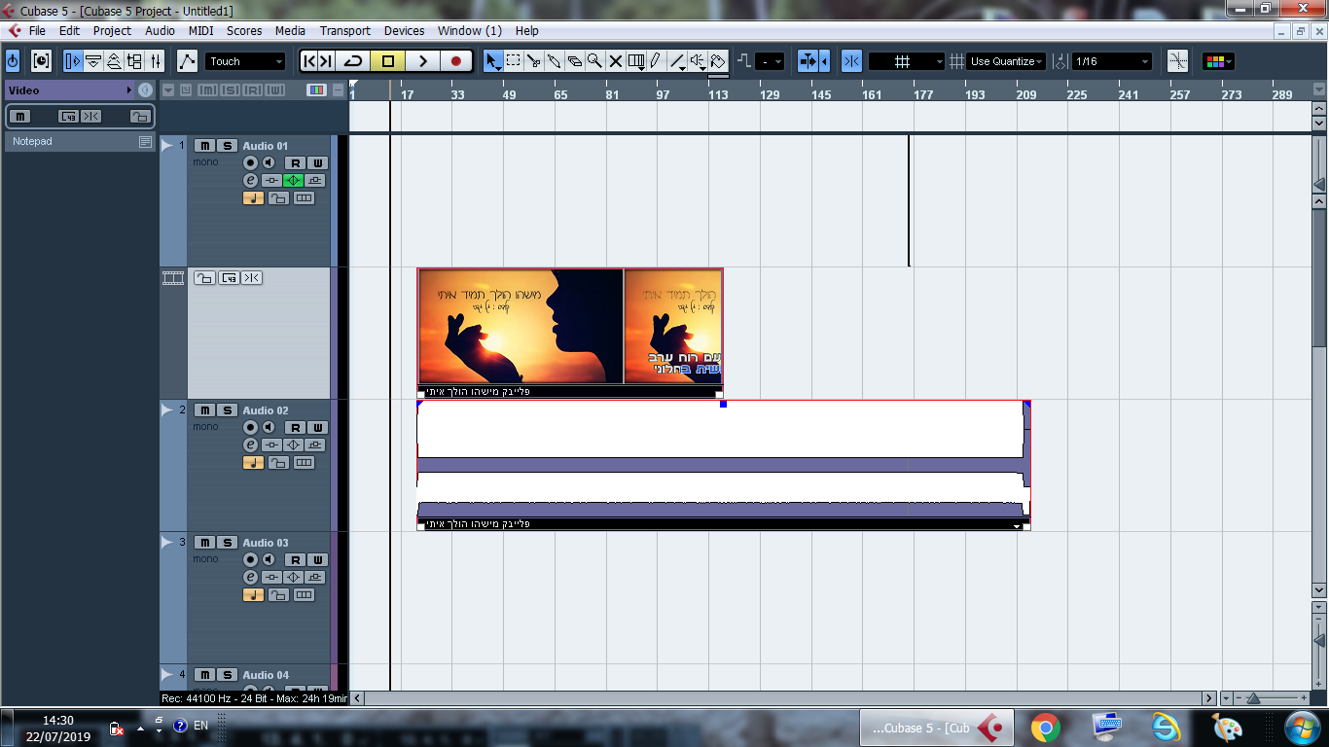Open the Transport menu
This screenshot has height=747, width=1329.
345,30
